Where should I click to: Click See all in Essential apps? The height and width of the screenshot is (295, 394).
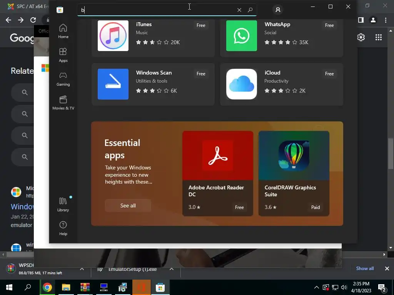[x=128, y=206]
